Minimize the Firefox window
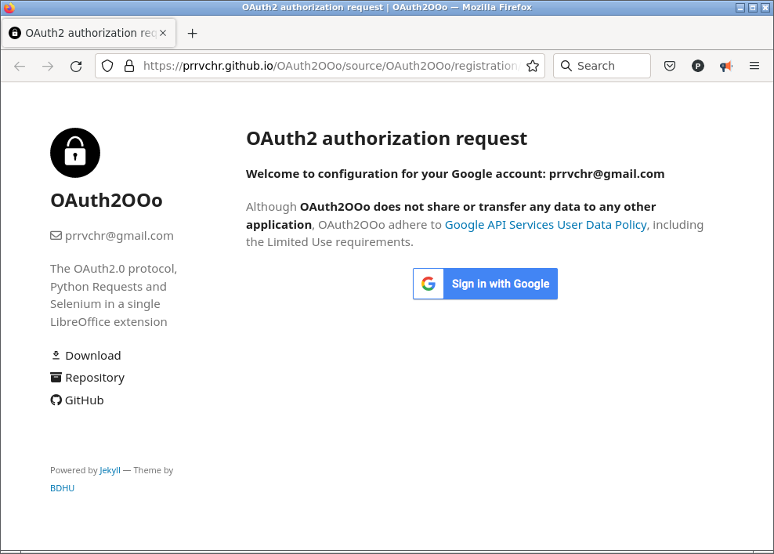Screen dimensions: 774x554 [x=740, y=7]
